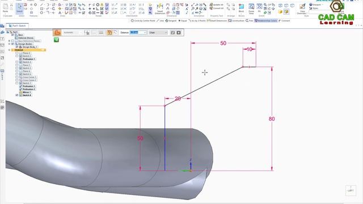
Task: Collapse the Ordered section expander
Action: pyautogui.click(x=9, y=50)
